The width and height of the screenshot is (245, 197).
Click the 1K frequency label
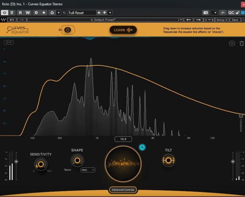(x=97, y=138)
